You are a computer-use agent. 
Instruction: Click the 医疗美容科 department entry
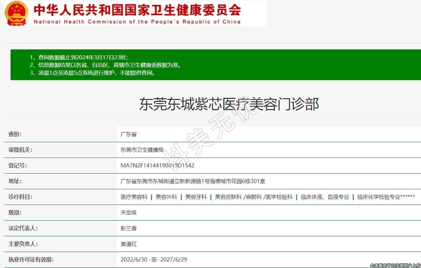134,197
